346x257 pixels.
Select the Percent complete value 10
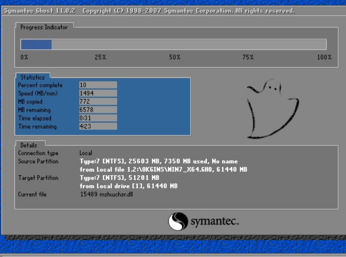click(98, 85)
